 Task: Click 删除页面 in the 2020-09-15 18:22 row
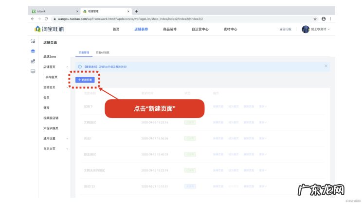point(249,170)
